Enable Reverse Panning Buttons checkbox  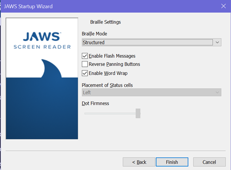pyautogui.click(x=85, y=64)
